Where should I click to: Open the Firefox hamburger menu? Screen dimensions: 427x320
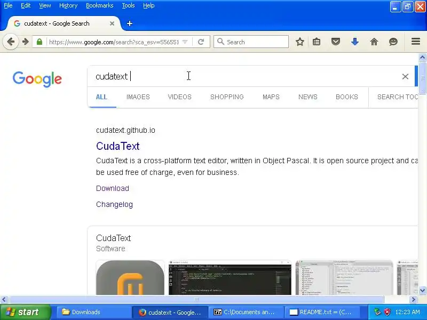tap(416, 42)
